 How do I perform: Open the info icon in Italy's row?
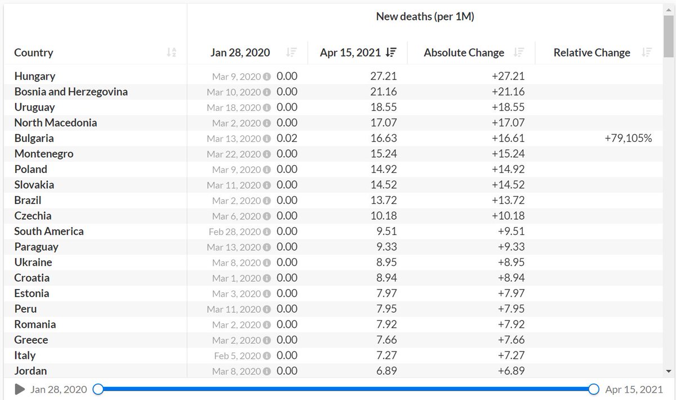[266, 356]
